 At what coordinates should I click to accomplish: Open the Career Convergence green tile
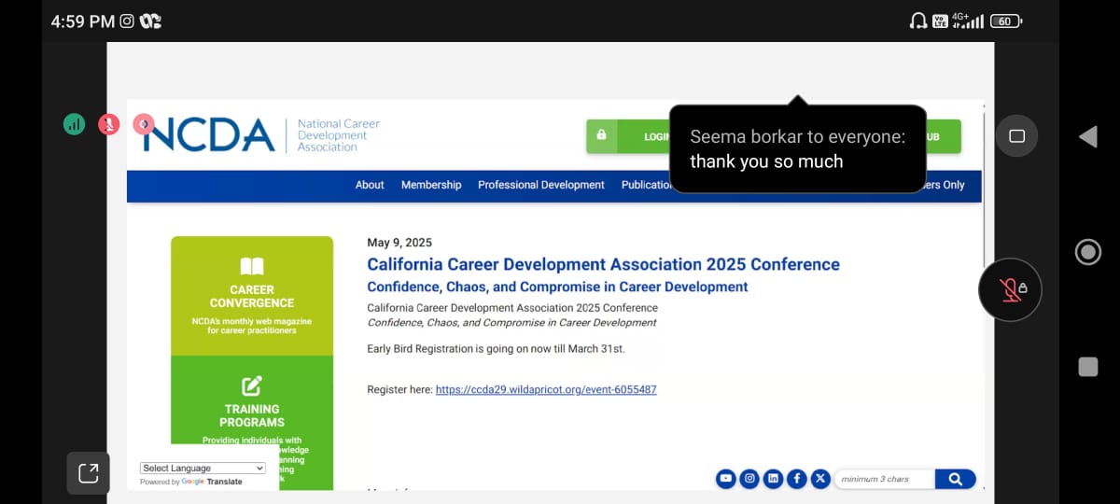252,296
